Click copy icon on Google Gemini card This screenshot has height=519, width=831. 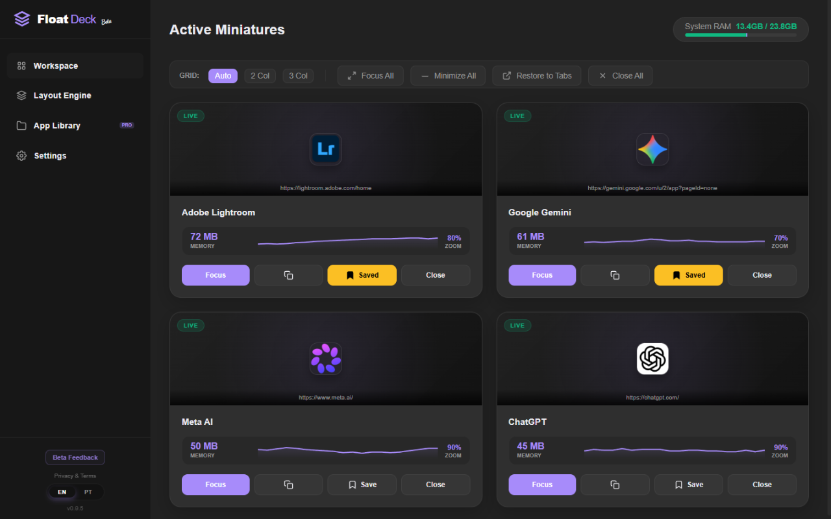click(x=615, y=275)
